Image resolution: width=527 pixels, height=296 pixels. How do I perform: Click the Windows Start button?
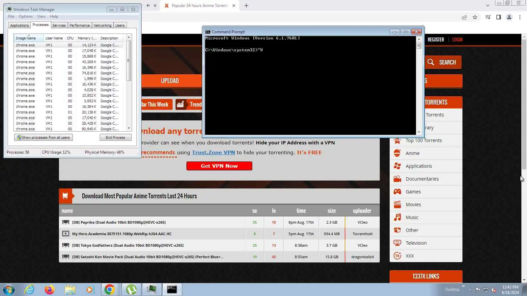9,290
